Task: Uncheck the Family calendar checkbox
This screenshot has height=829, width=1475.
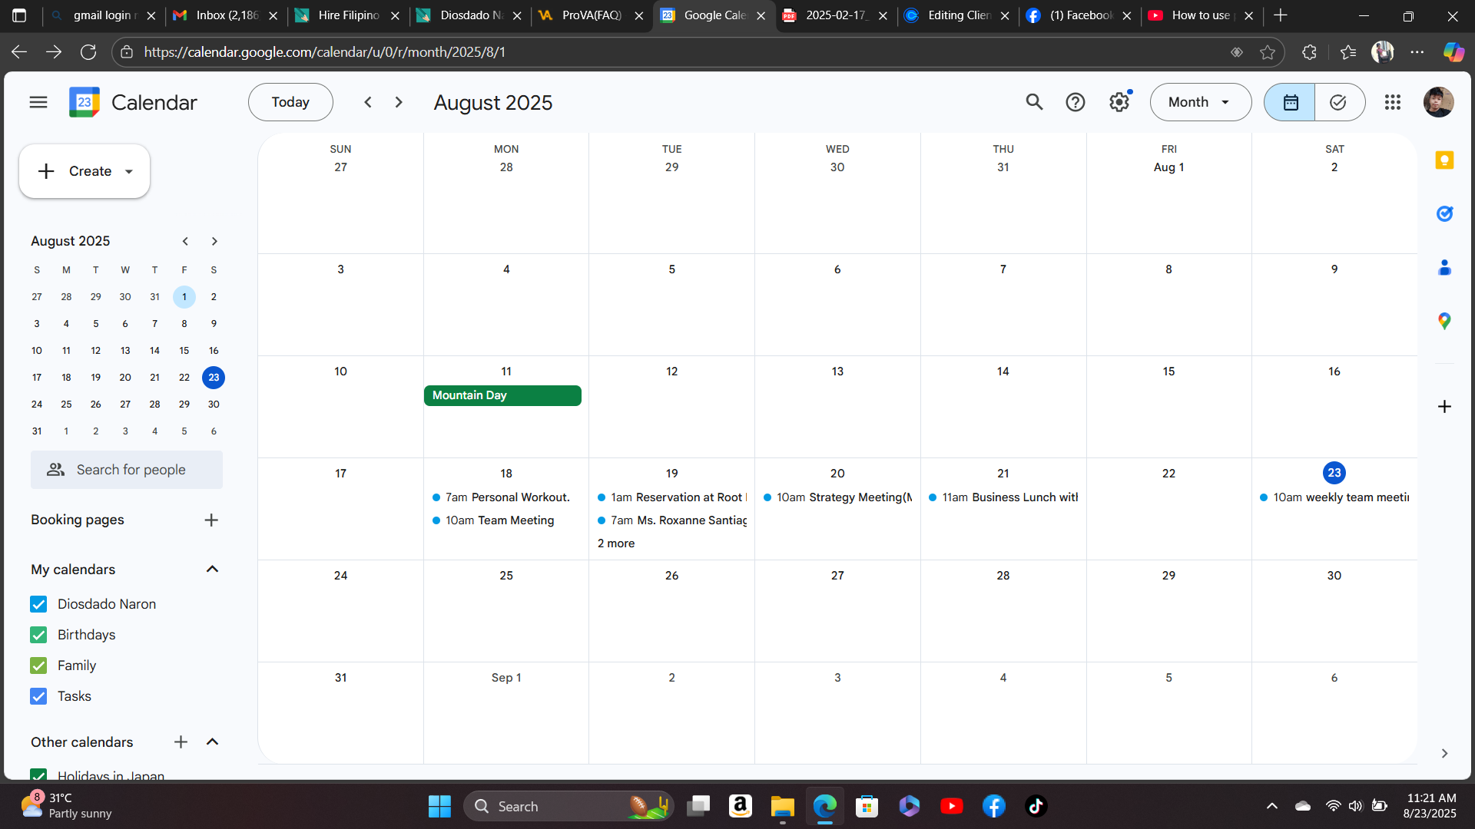Action: point(38,666)
